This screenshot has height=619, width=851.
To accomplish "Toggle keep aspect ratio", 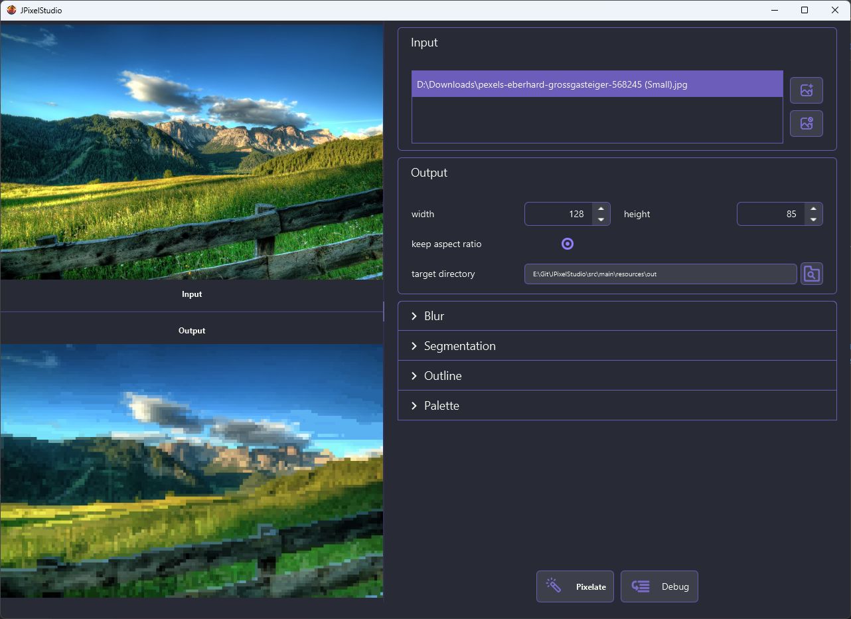I will pos(568,244).
